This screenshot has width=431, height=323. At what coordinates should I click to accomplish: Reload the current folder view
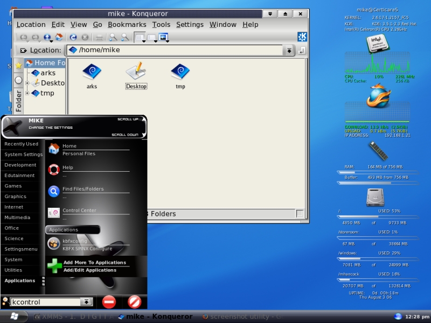tap(73, 37)
